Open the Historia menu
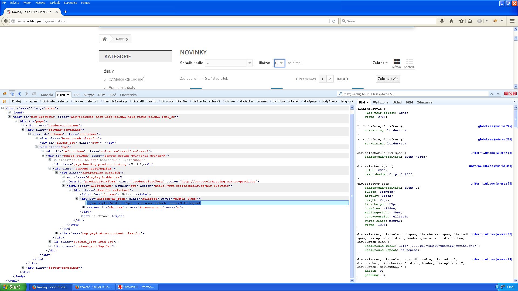The width and height of the screenshot is (518, 291). 40,3
